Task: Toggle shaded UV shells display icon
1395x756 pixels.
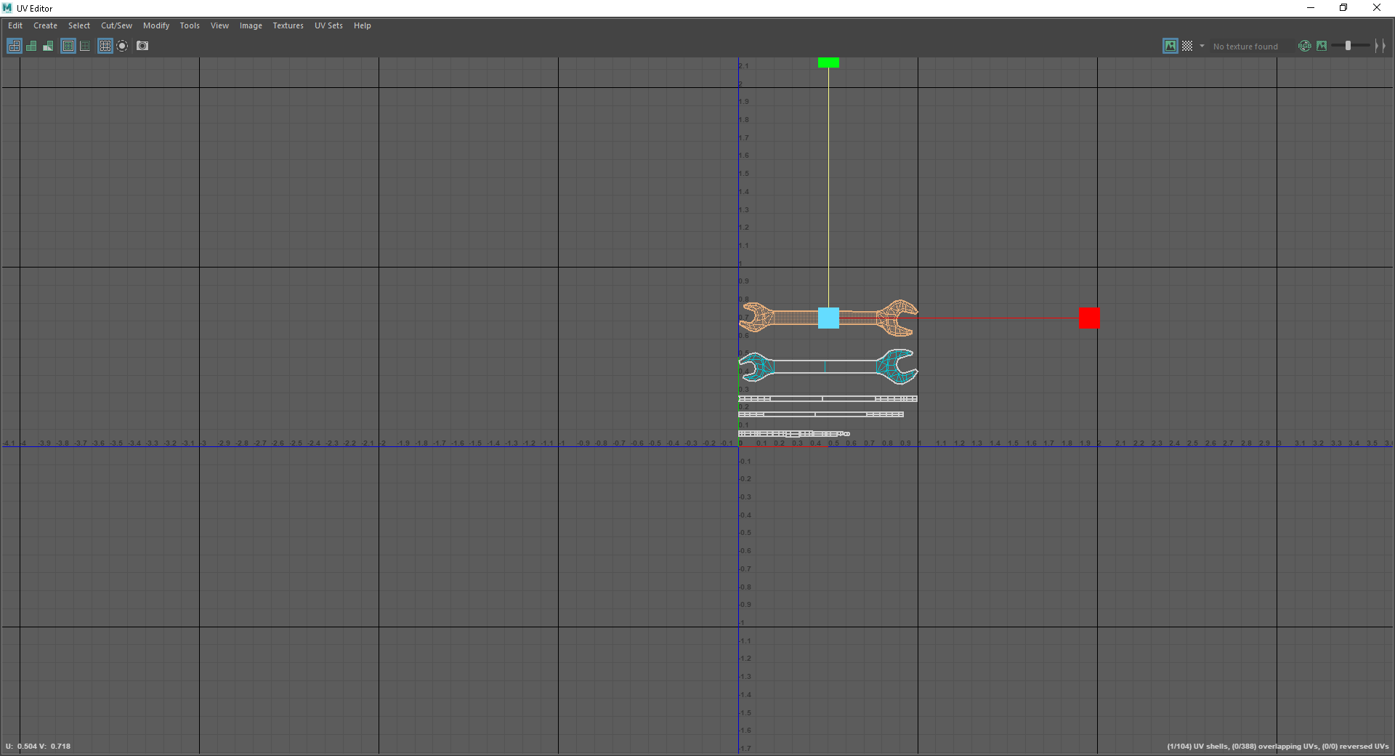Action: [x=31, y=46]
